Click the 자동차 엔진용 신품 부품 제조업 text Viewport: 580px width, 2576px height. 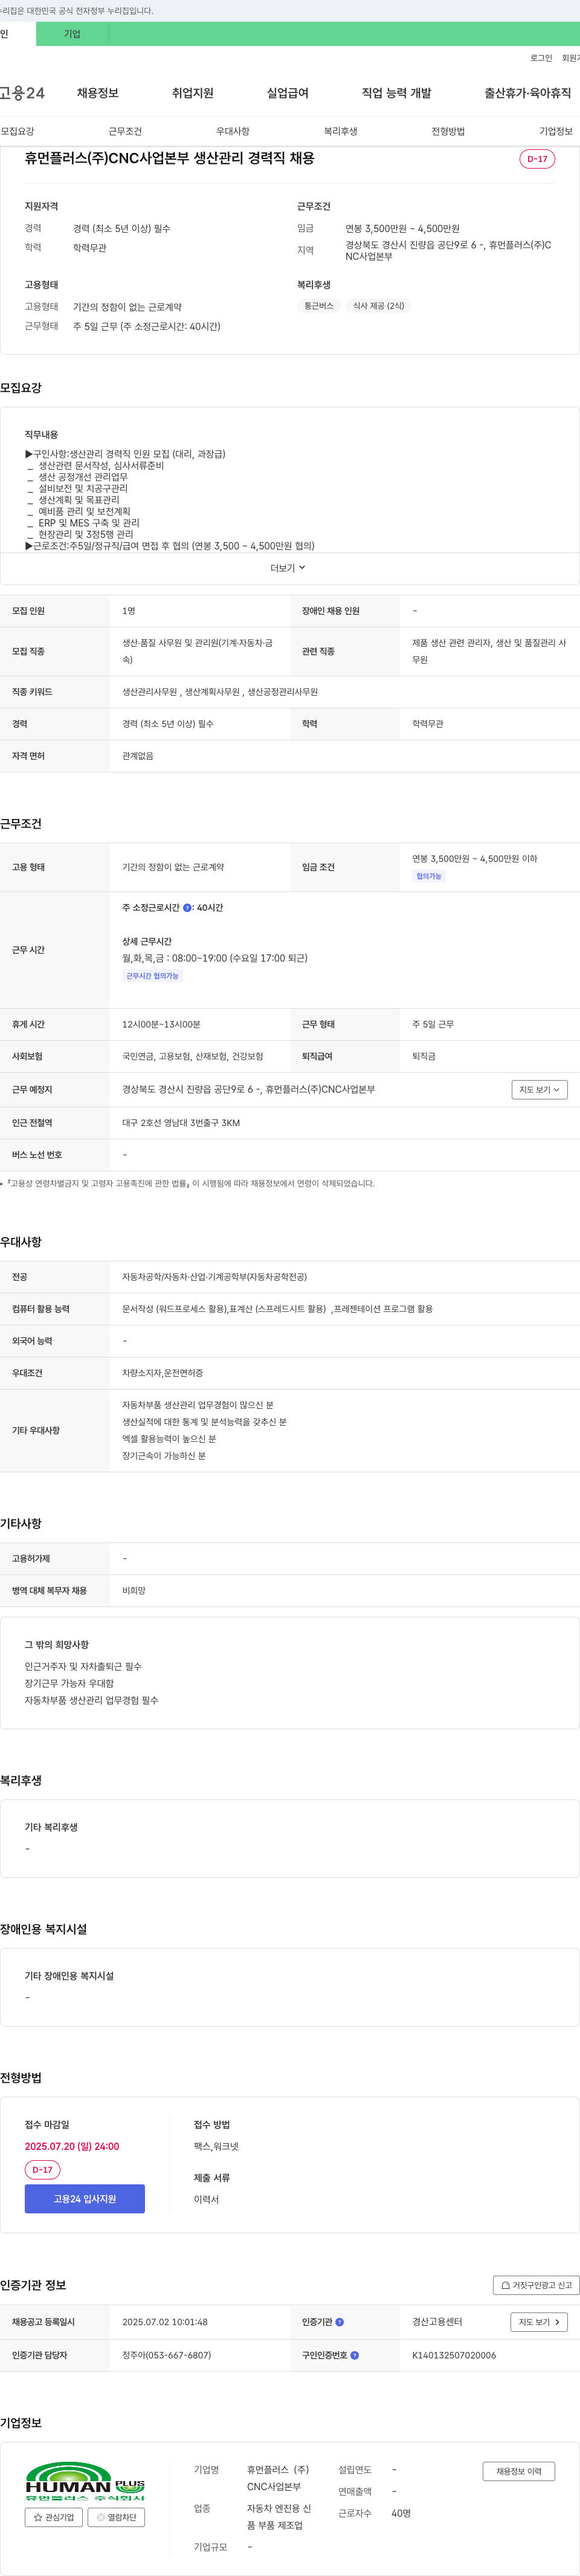(279, 2517)
